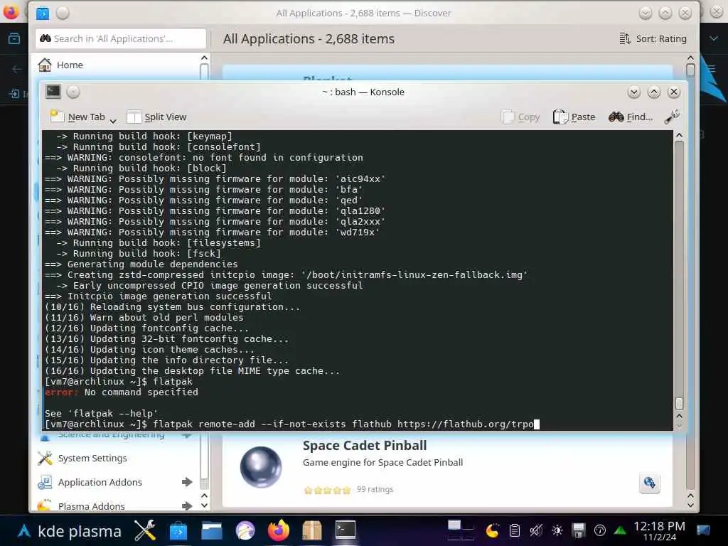728x546 pixels.
Task: Click Space Cadet Pinball ball thumbnail
Action: [261, 467]
